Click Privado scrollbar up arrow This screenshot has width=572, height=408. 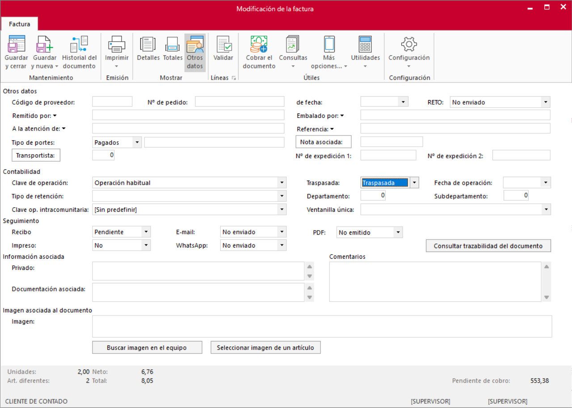point(310,266)
